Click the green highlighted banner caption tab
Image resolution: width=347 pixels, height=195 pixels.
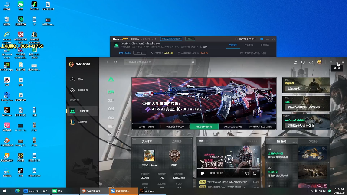click(x=204, y=127)
